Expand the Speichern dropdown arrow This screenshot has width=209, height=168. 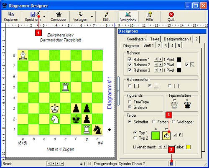(44, 17)
